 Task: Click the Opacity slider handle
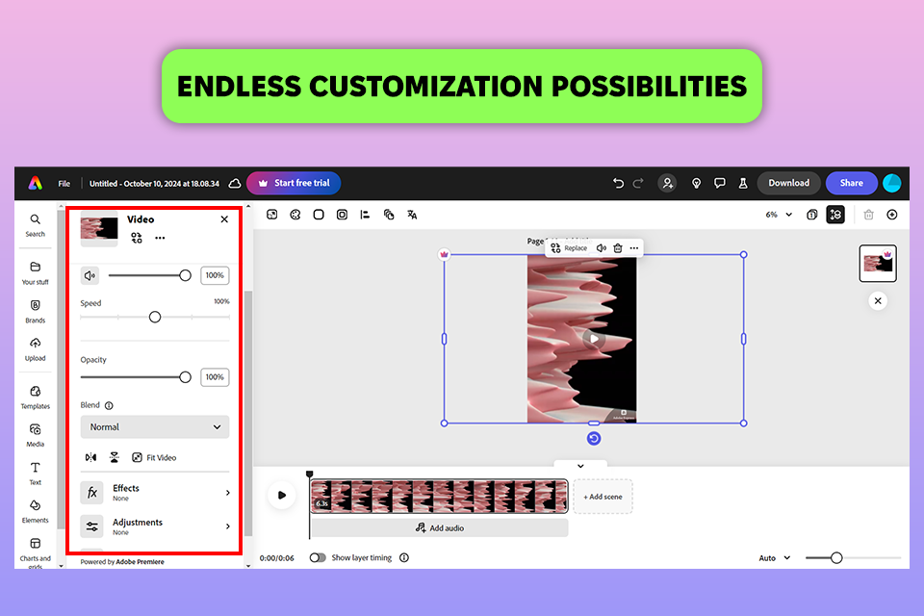click(x=185, y=377)
